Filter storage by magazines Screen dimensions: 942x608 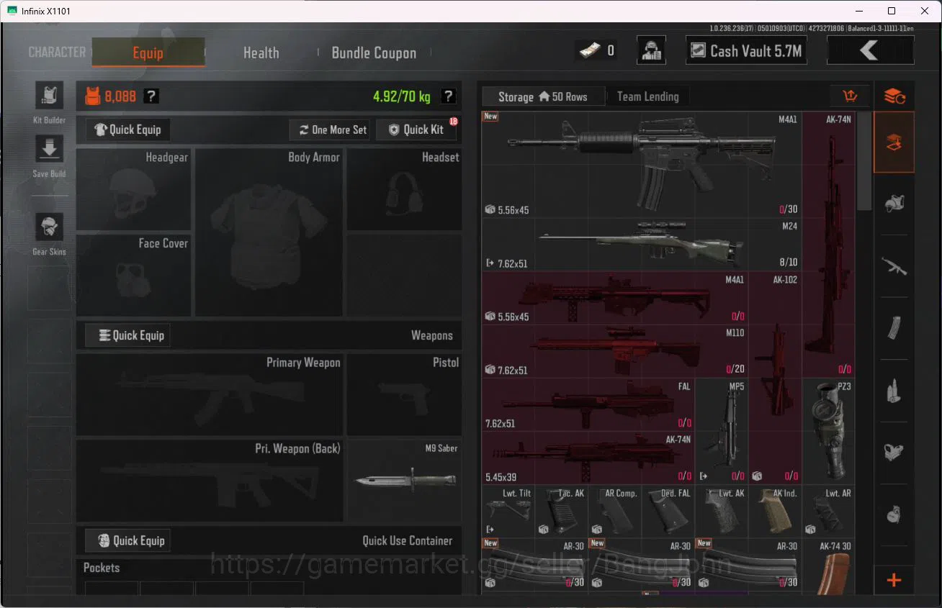894,328
